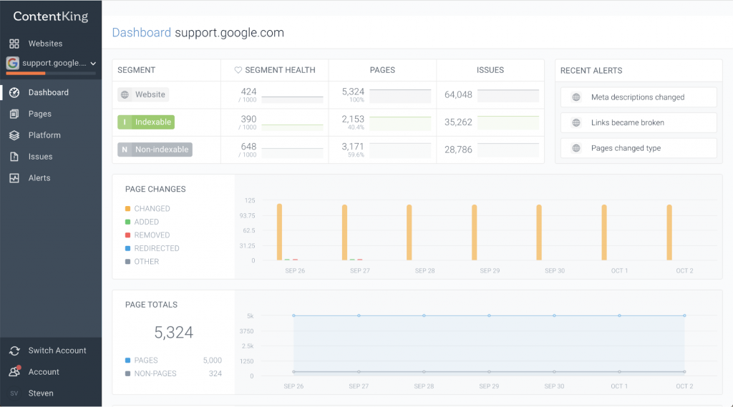Click the Issues document icon
This screenshot has height=407, width=733.
(14, 157)
